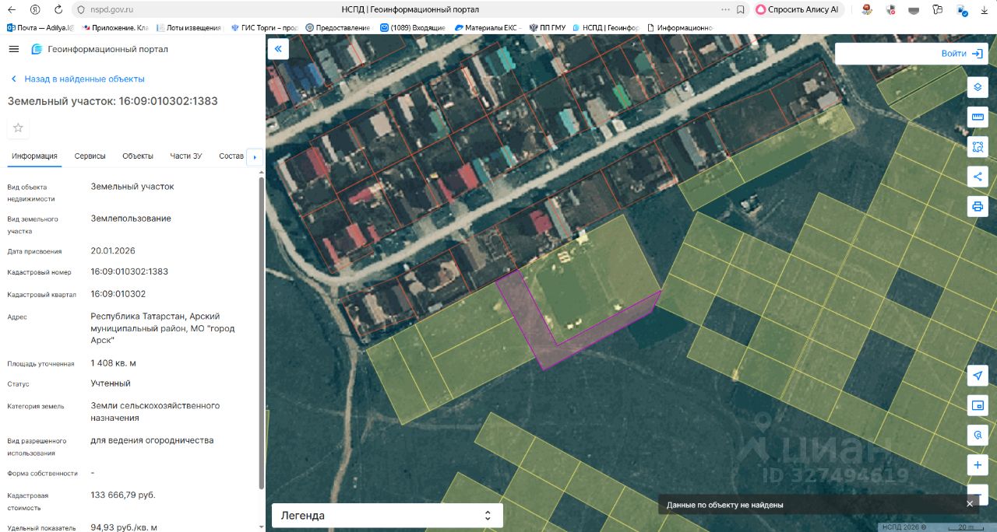Screen dimensions: 997x532
Task: Collapse the left info panel
Action: (278, 49)
